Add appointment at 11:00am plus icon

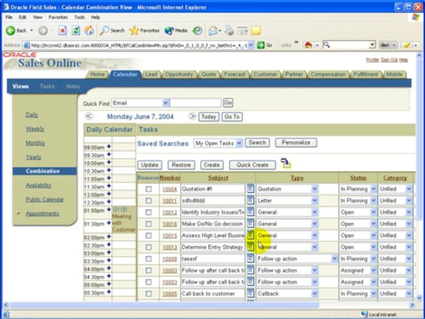[109, 178]
